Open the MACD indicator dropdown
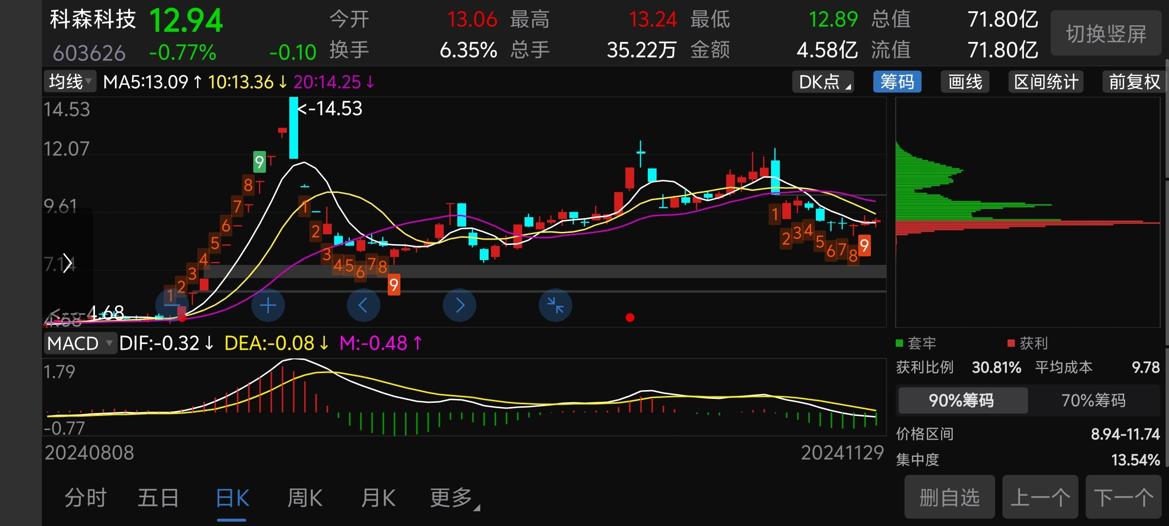Viewport: 1169px width, 526px height. [80, 343]
